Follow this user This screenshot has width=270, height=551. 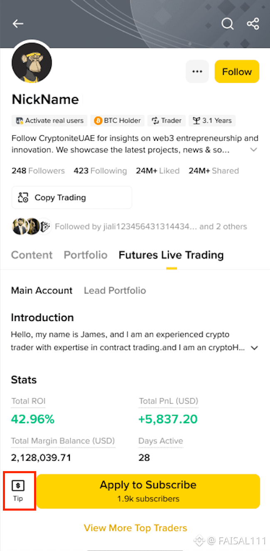(x=237, y=72)
